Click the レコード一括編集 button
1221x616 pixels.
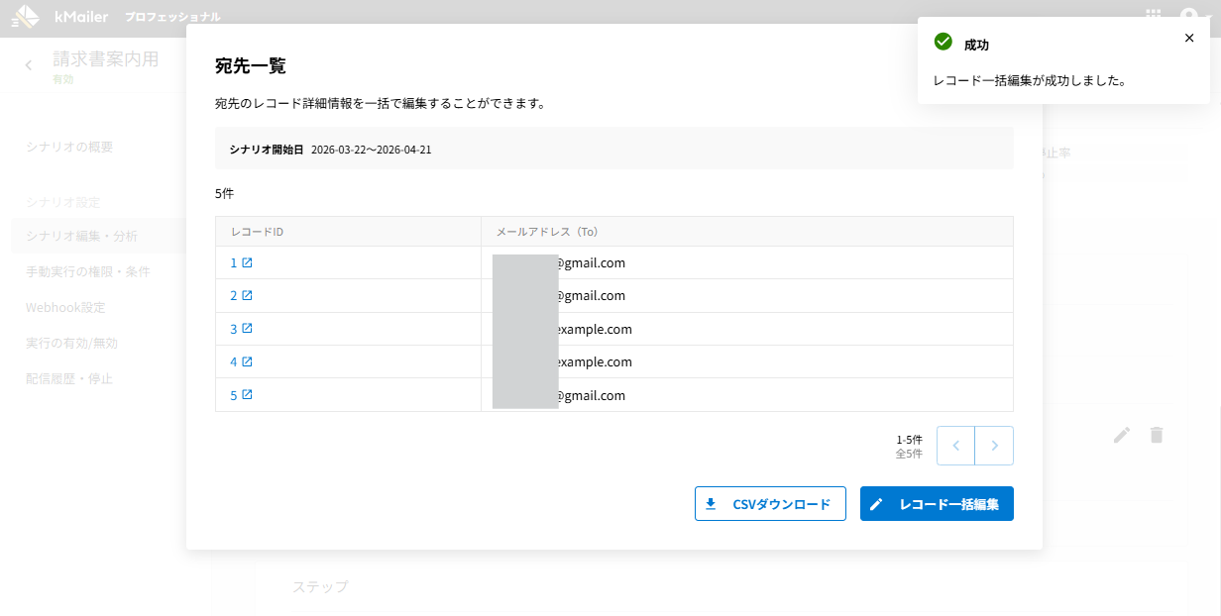click(937, 504)
